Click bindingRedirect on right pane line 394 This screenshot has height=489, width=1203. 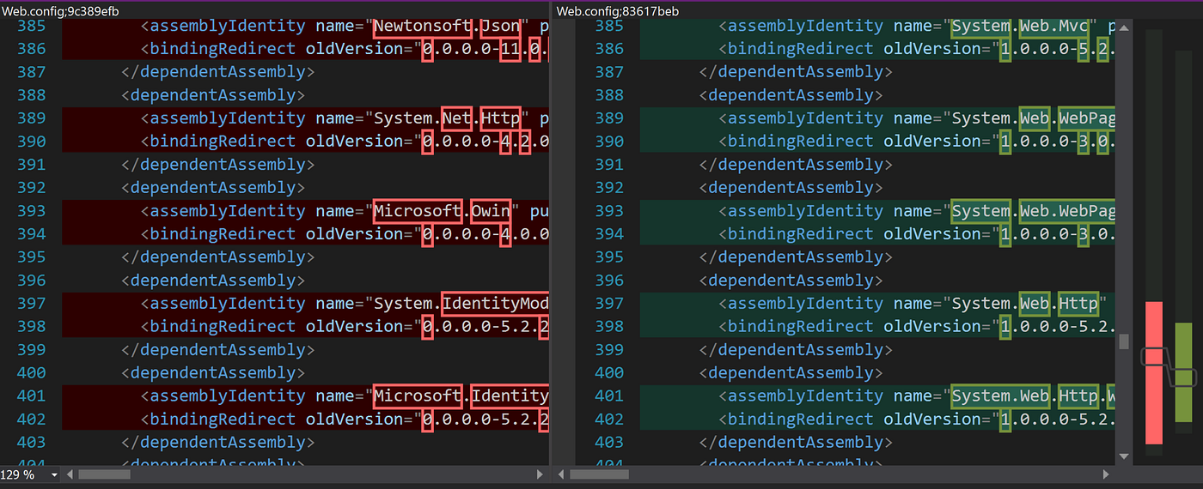pyautogui.click(x=801, y=234)
